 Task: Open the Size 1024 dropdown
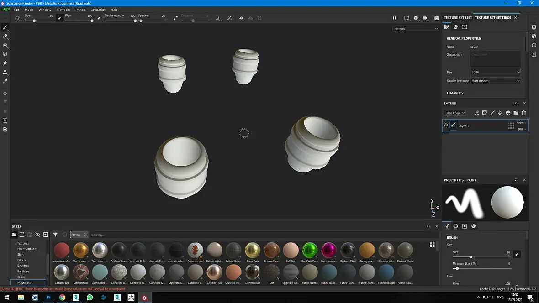[x=495, y=72]
